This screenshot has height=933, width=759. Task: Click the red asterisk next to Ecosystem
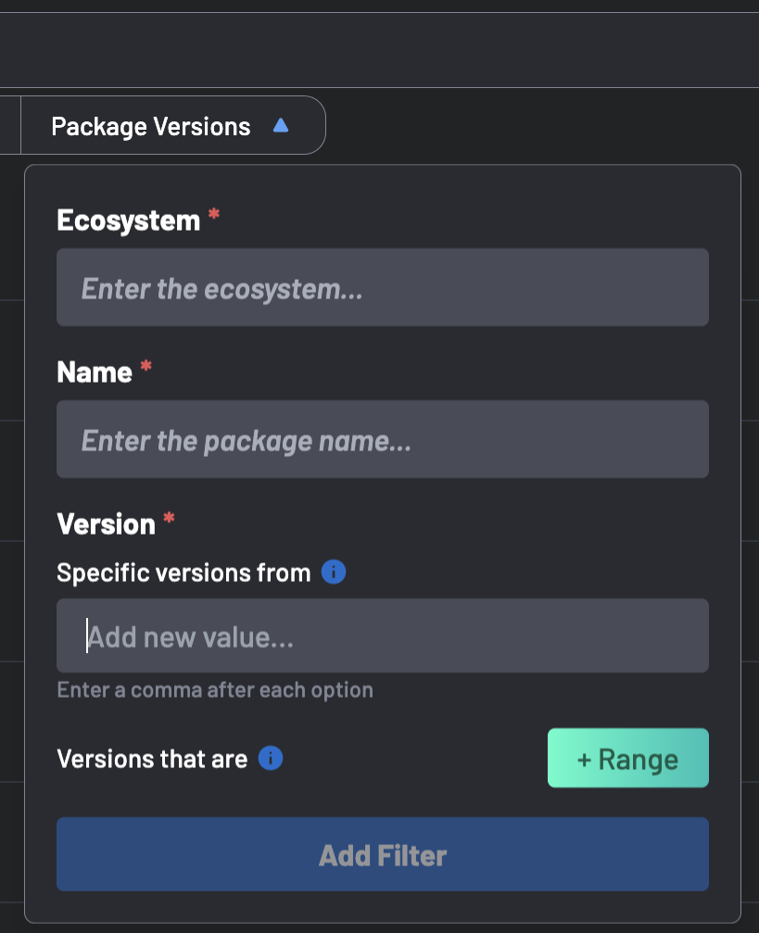pyautogui.click(x=214, y=216)
